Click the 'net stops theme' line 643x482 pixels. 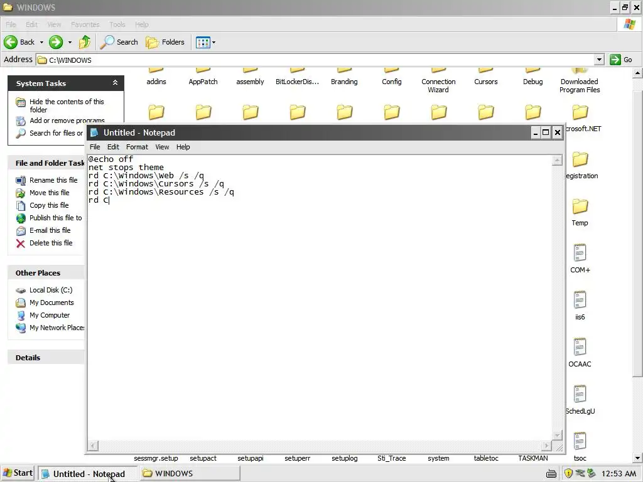pyautogui.click(x=126, y=167)
